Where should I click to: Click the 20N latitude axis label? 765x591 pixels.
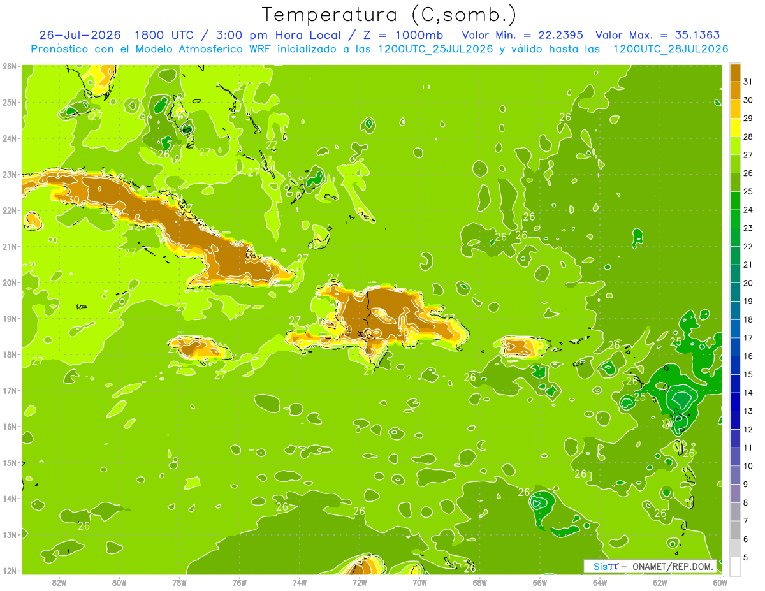pyautogui.click(x=10, y=282)
